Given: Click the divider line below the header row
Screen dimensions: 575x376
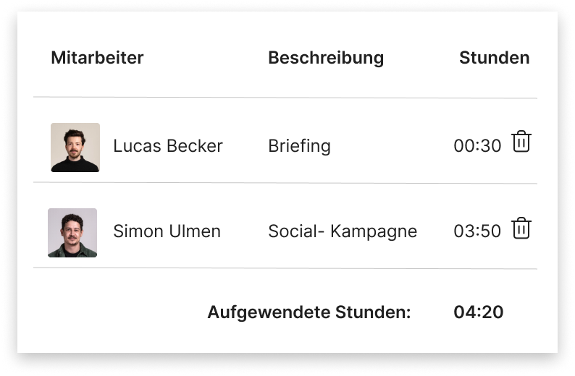Looking at the screenshot, I should [x=285, y=98].
